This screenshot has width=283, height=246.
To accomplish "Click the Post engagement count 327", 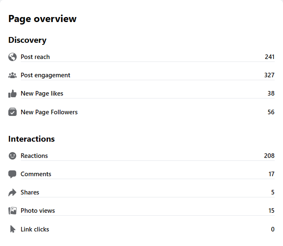I will point(269,75).
